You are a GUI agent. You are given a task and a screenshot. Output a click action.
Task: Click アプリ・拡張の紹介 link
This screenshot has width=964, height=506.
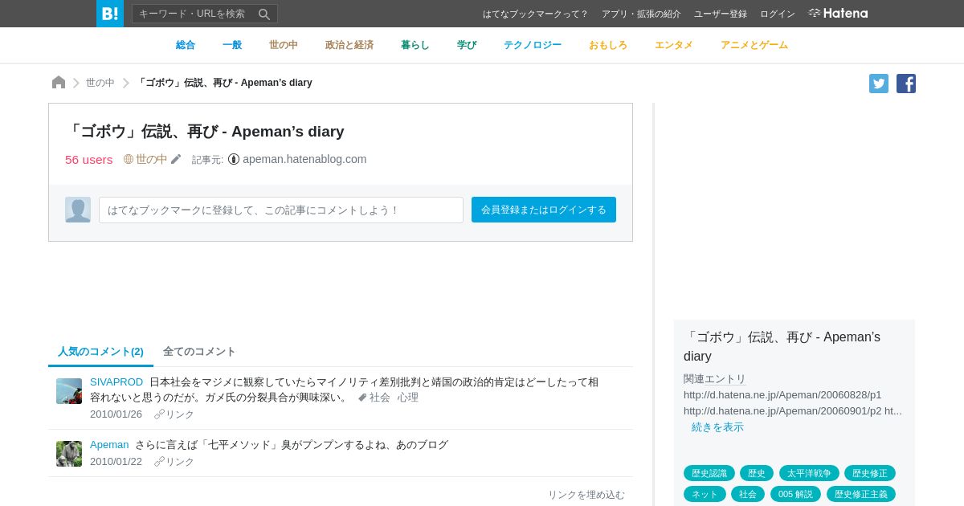(641, 14)
